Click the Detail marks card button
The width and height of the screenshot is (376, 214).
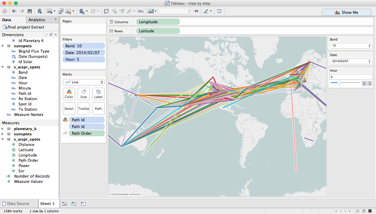pyautogui.click(x=69, y=109)
